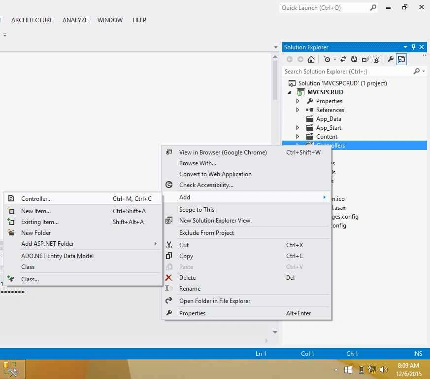Select the MVCSPCRUD project in the tree
This screenshot has width=430, height=379.
325,92
